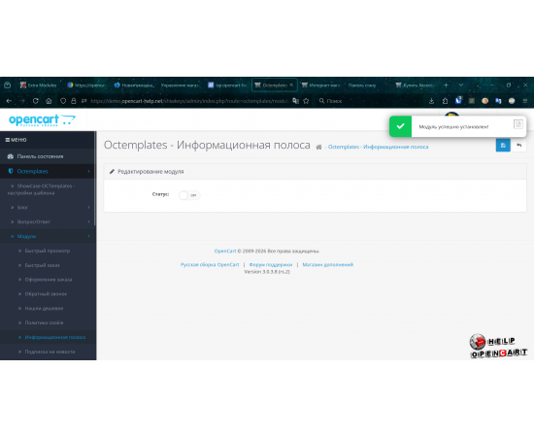Click the green checkmark notification icon
Image resolution: width=534 pixels, height=437 pixels.
400,126
